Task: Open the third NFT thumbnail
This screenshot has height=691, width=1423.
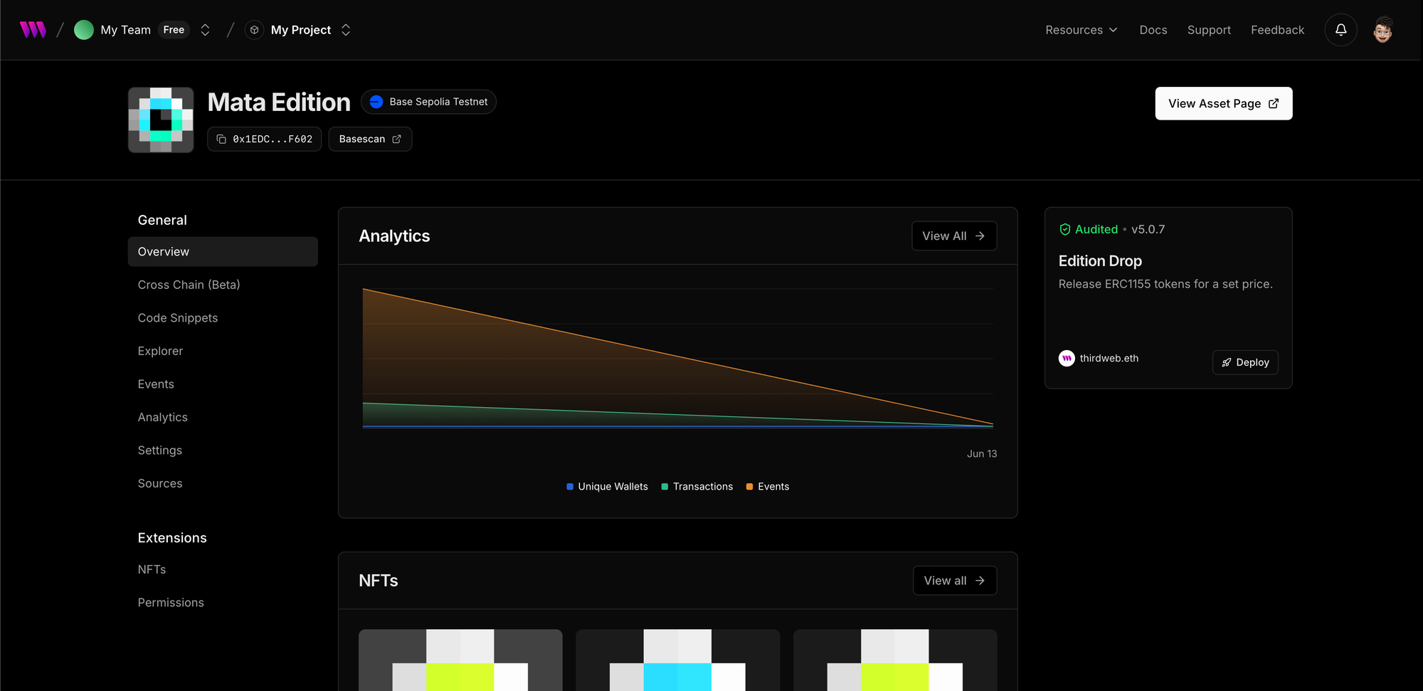Action: click(895, 660)
